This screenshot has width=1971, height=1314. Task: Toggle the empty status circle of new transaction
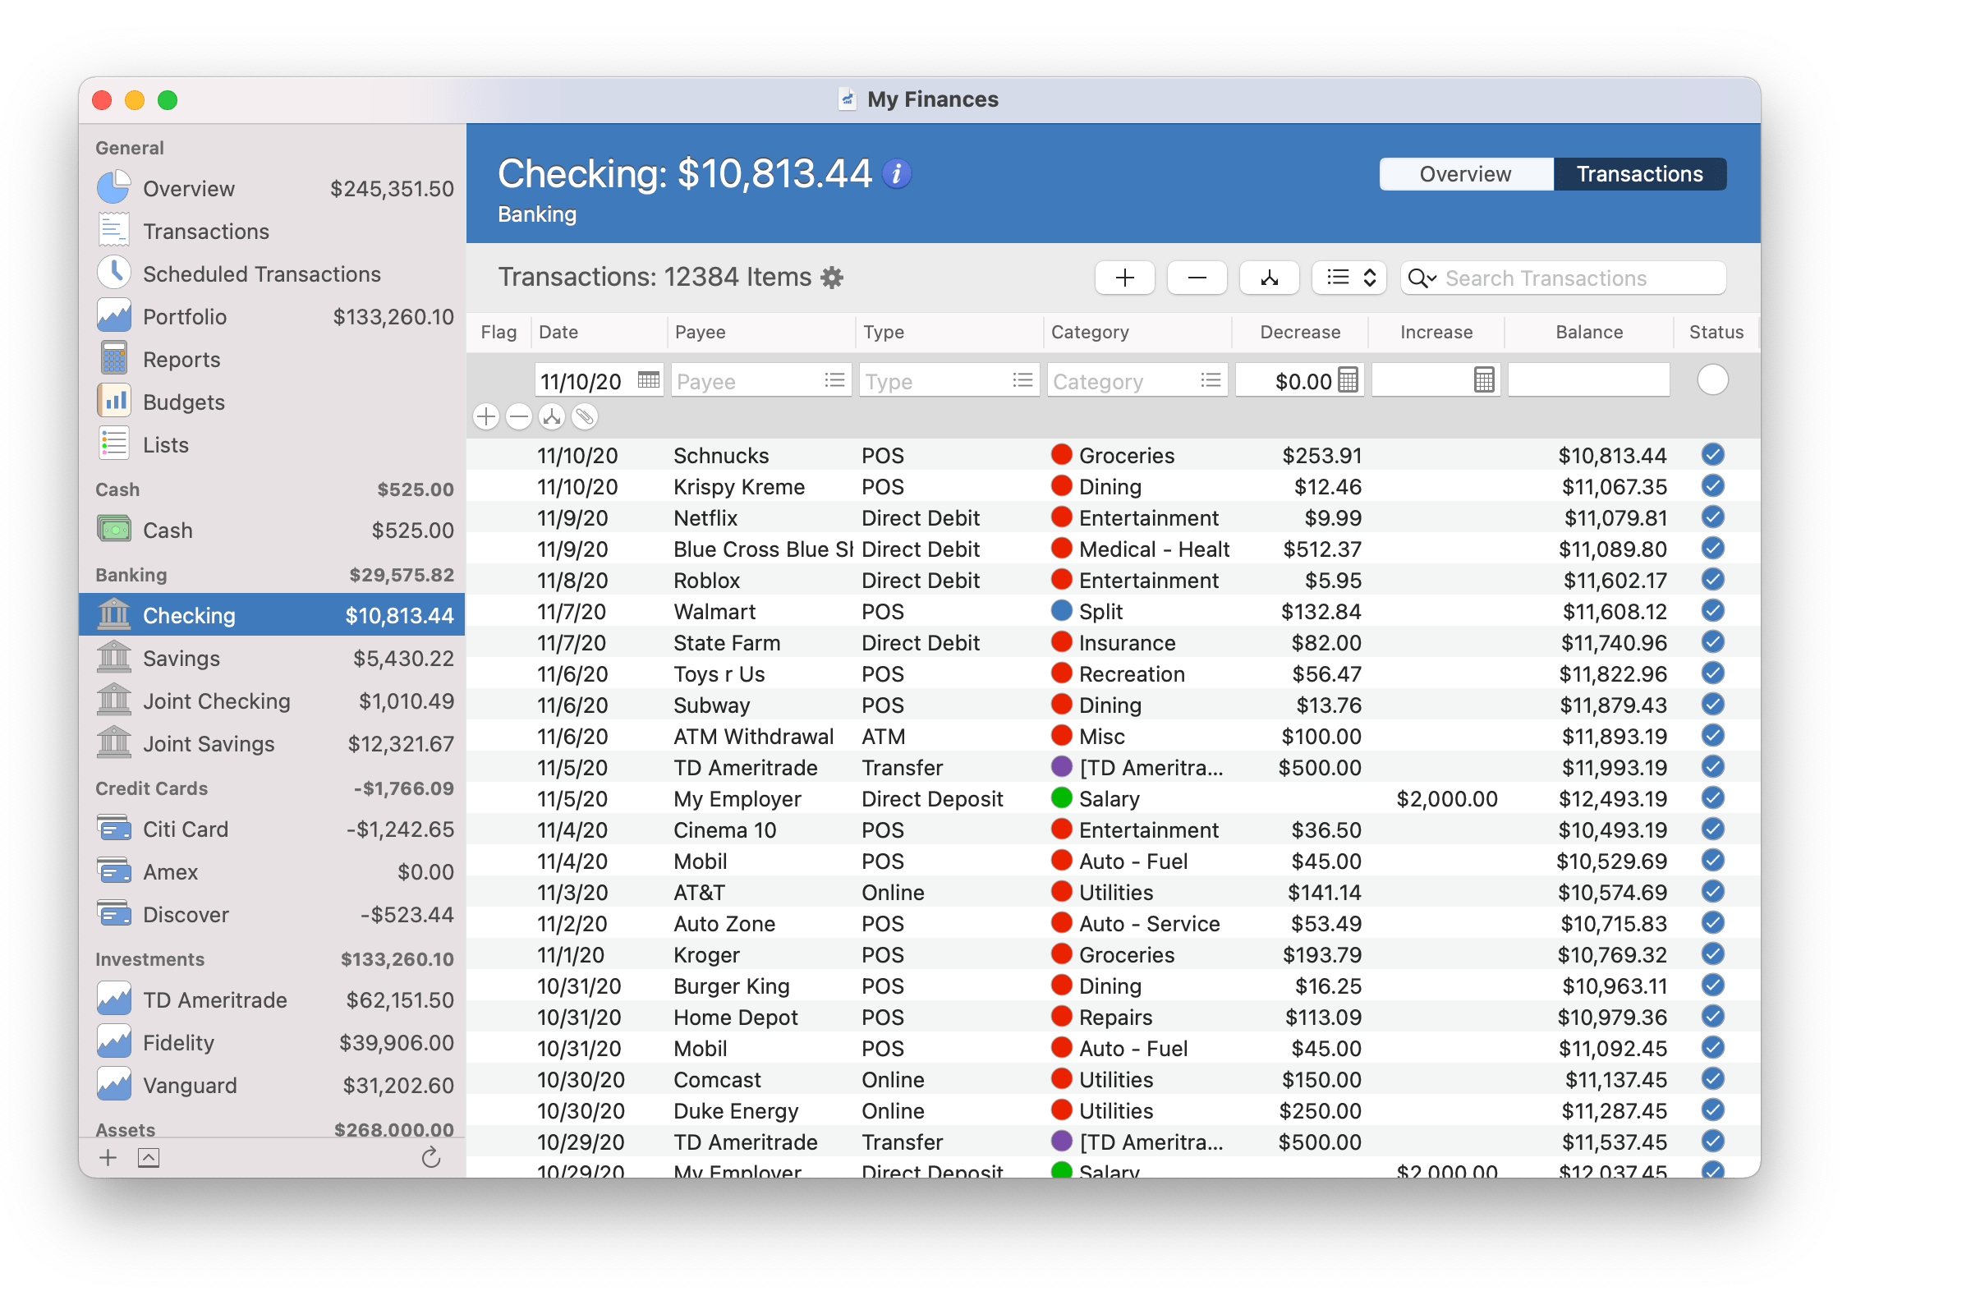tap(1712, 380)
